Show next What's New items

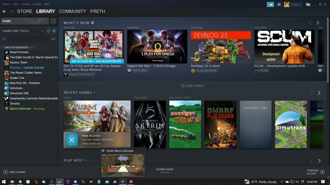coord(318,23)
